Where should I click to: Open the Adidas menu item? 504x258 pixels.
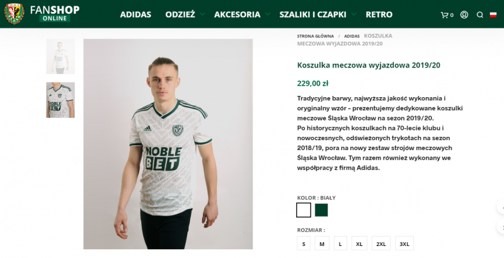click(135, 15)
